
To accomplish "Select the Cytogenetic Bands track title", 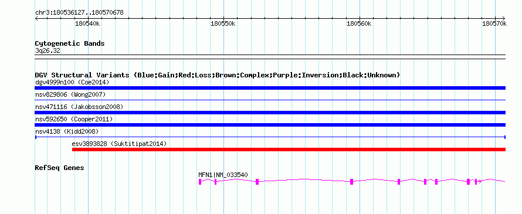I will (70, 43).
